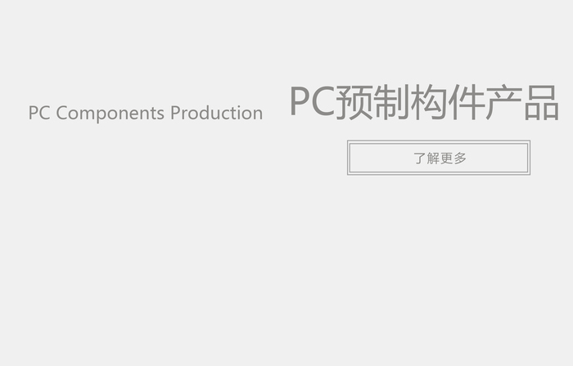Click the letter C starting Components
Screen dimensions: 573x366
pyautogui.click(x=61, y=113)
